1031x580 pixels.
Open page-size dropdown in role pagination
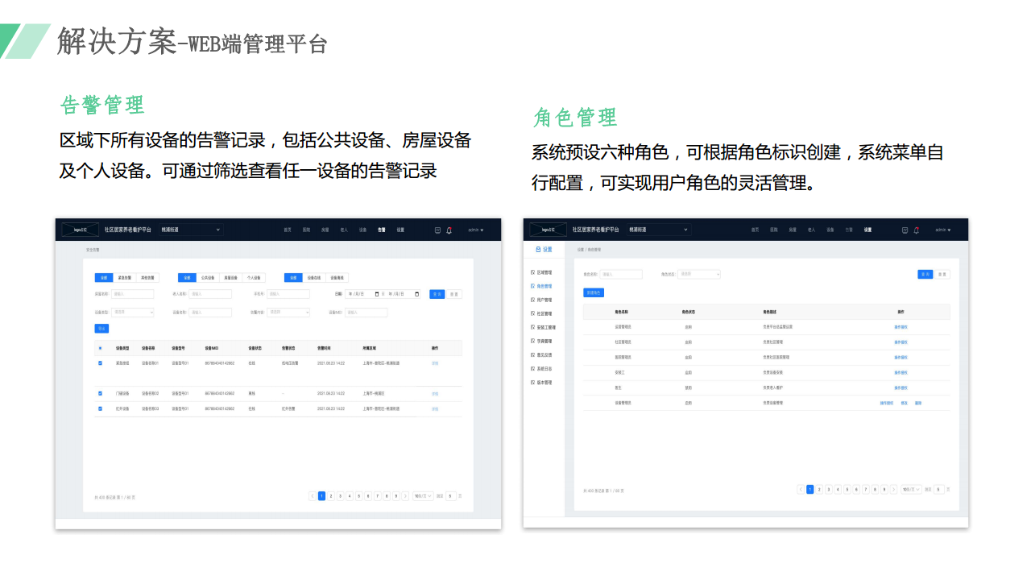911,489
